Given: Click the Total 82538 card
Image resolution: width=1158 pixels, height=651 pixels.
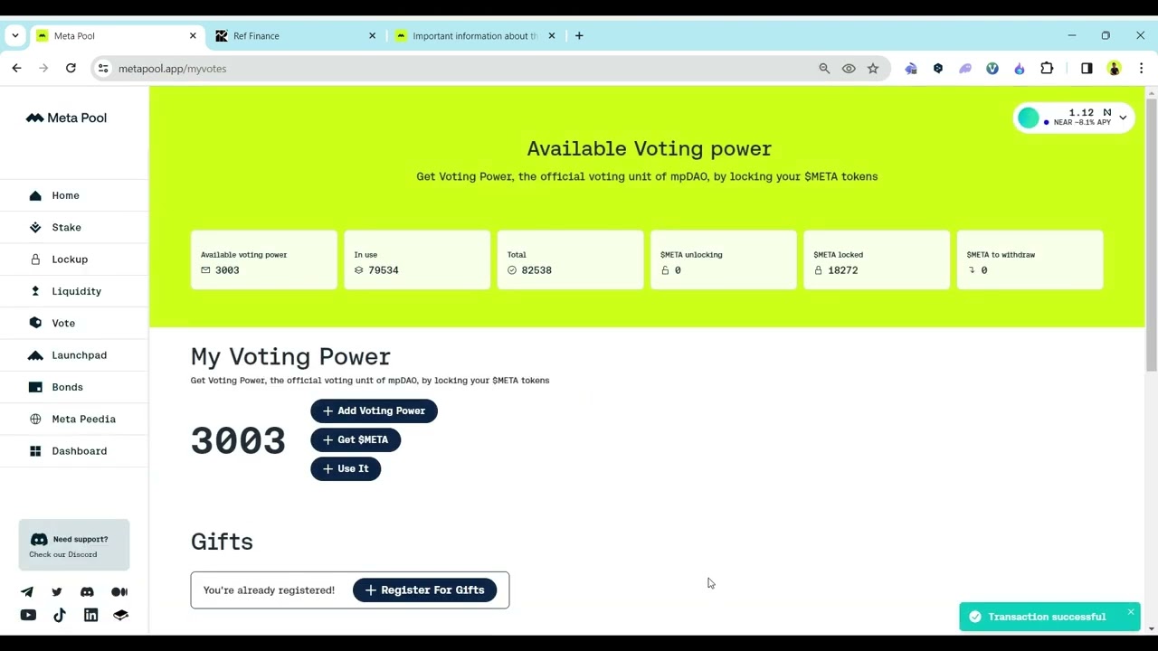Looking at the screenshot, I should click(x=570, y=260).
